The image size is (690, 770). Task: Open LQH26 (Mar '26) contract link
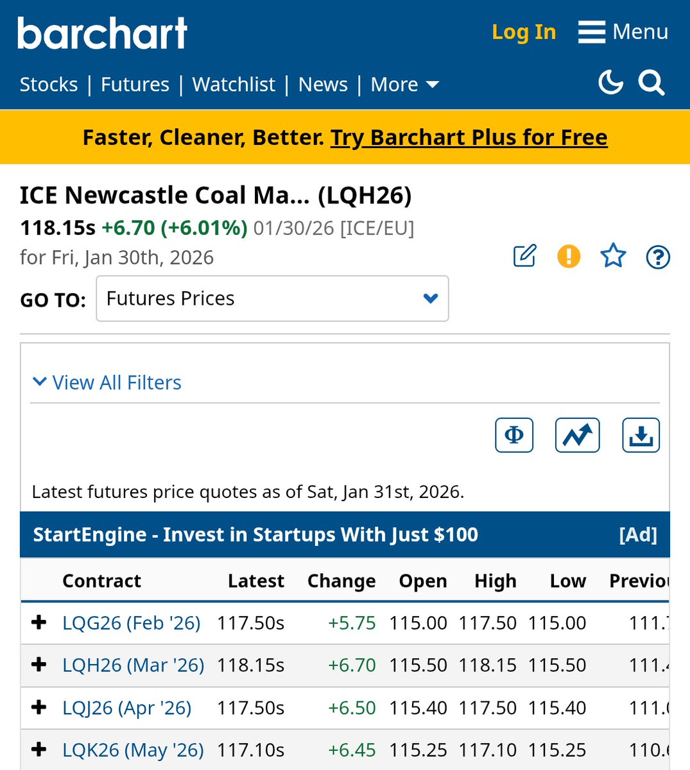[x=134, y=665]
